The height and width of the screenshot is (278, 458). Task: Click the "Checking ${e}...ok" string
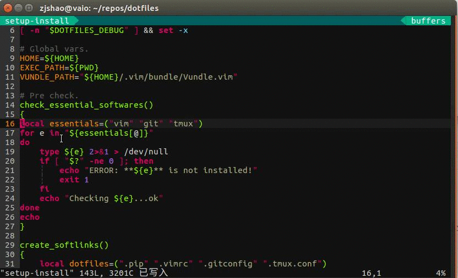click(114, 198)
